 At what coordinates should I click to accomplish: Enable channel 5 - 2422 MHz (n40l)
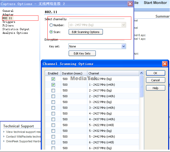click(x=53, y=125)
